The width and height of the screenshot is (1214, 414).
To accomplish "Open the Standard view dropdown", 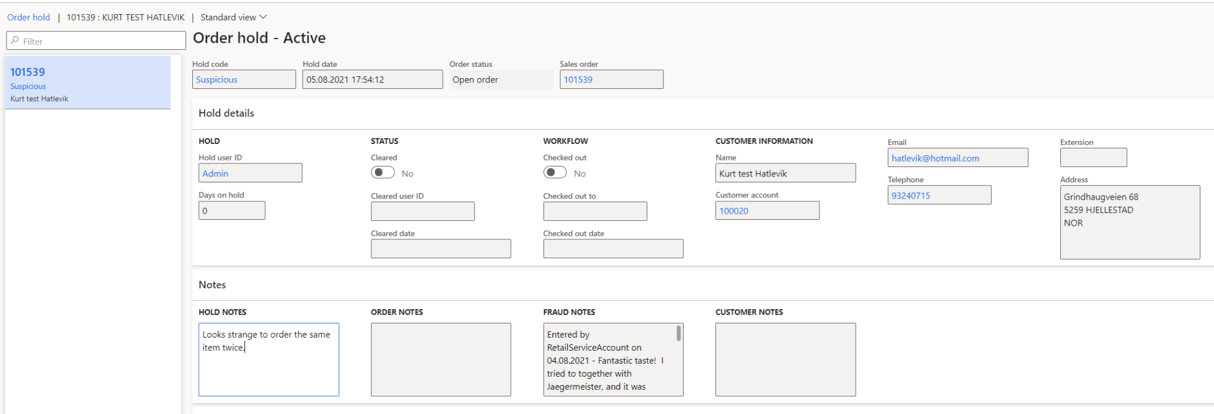I will coord(234,17).
